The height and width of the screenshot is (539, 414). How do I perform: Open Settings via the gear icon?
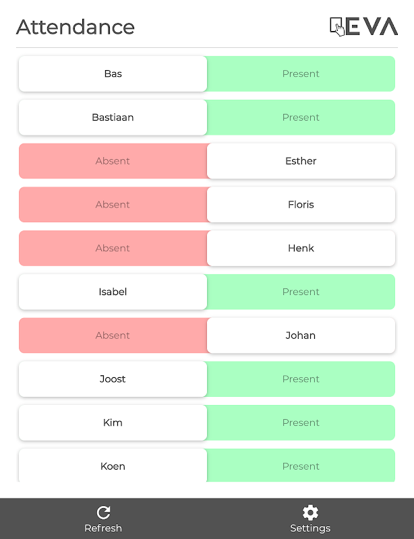pos(310,513)
